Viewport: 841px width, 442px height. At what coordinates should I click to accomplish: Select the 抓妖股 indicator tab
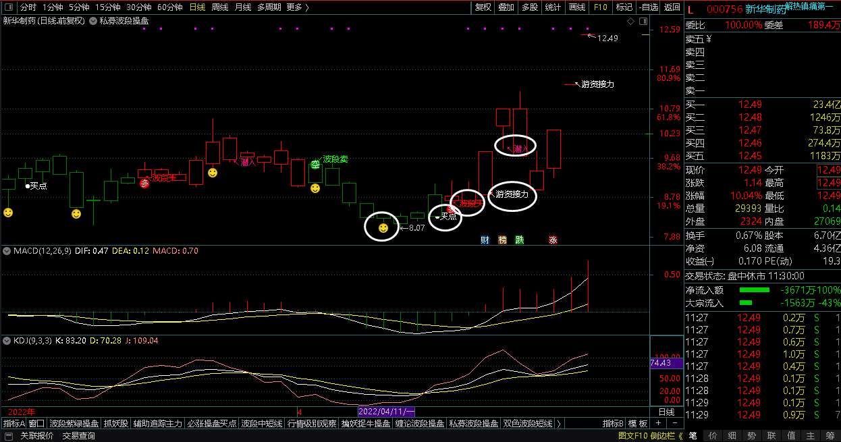(x=115, y=424)
